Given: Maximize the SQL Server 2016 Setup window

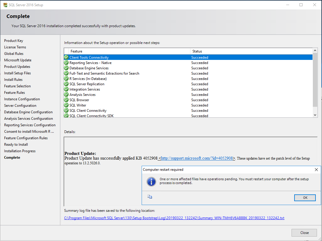Looking at the screenshot, I should pyautogui.click(x=301, y=5).
